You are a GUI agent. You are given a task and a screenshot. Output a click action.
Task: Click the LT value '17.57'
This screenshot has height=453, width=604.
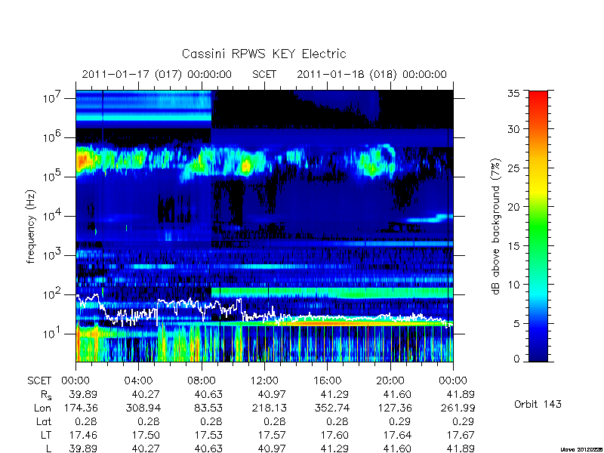tap(273, 435)
